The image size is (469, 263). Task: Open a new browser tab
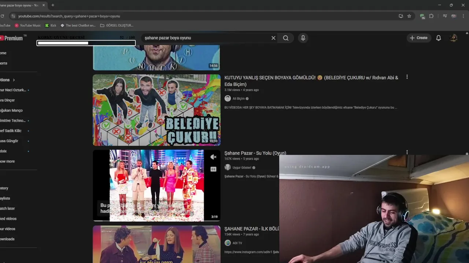pyautogui.click(x=53, y=5)
